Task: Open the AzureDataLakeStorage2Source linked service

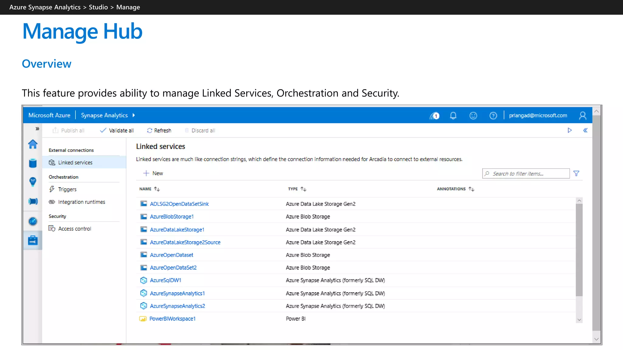Action: pyautogui.click(x=185, y=242)
